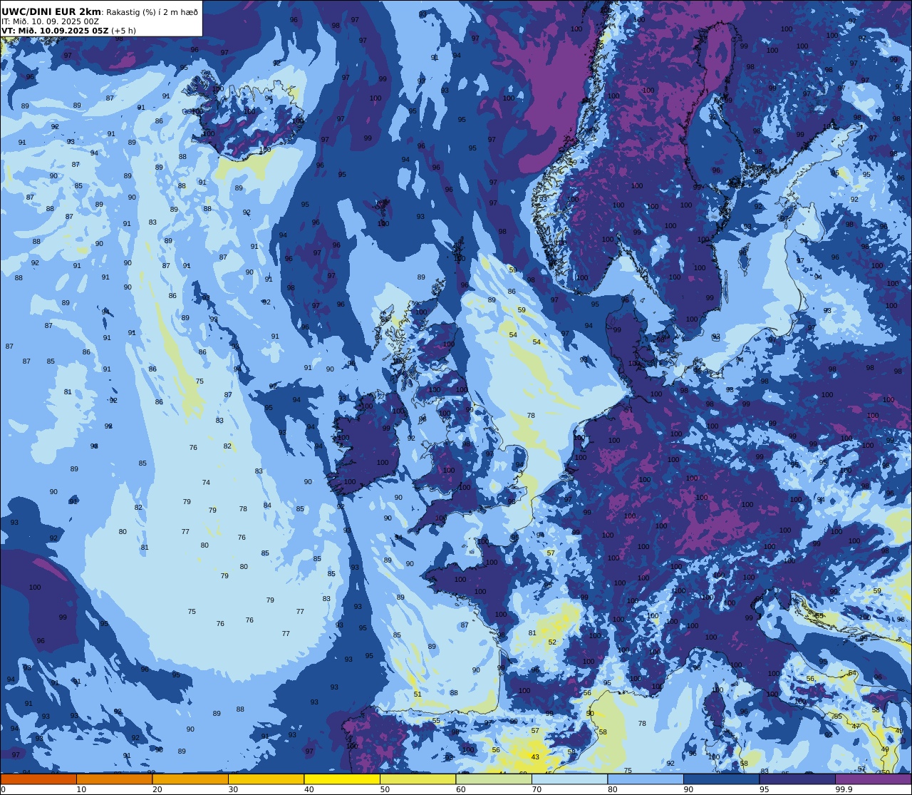Click the map humidity value 47
This screenshot has width=912, height=795.
(856, 727)
